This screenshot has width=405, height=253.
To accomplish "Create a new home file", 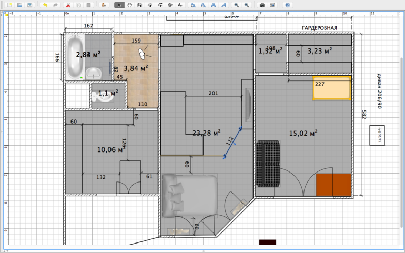I will 9,5.
